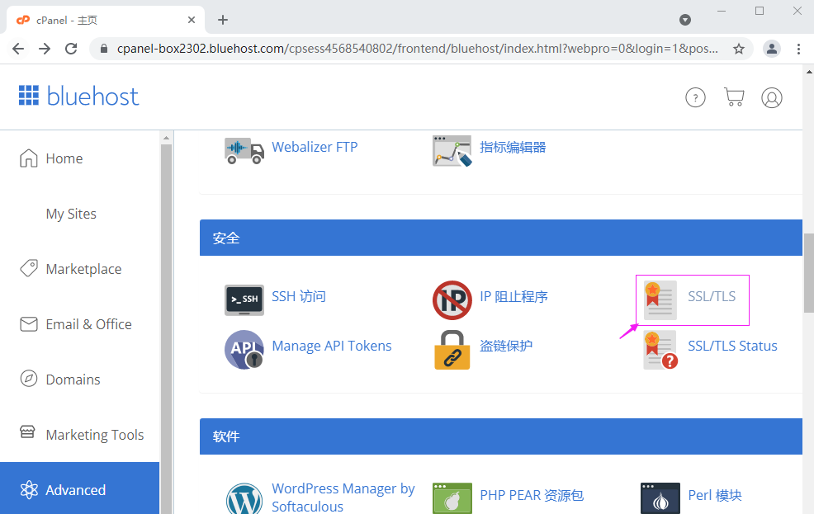
Task: Click the dropdown circle in the tab strip
Action: [685, 20]
